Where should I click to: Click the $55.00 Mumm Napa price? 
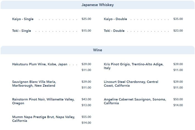coord(86,117)
